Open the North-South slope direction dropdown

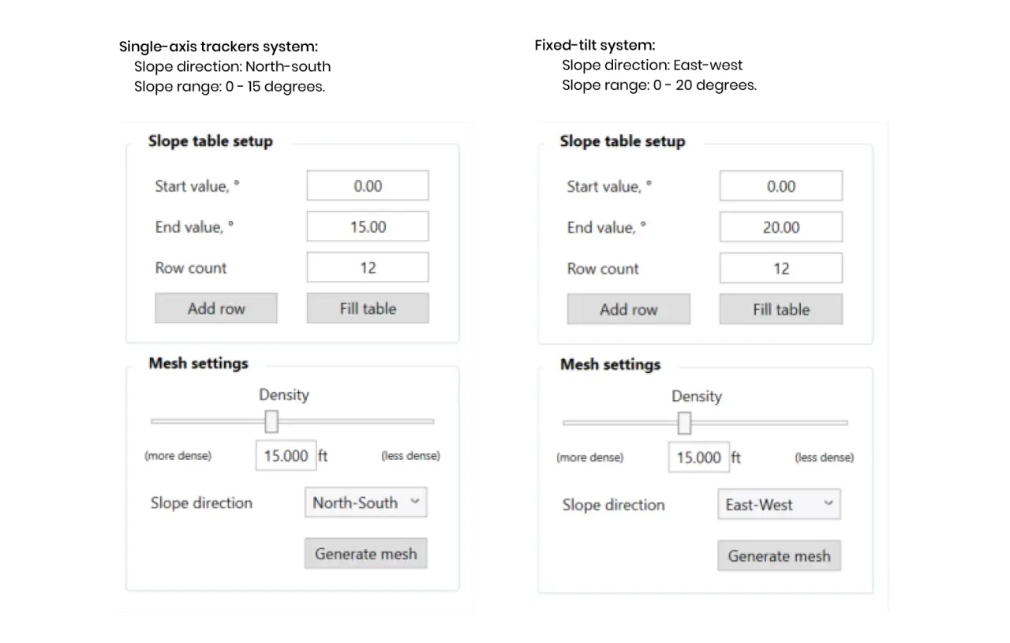click(366, 503)
